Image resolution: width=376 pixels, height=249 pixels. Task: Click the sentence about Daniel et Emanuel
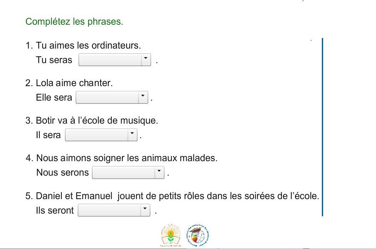[177, 196]
